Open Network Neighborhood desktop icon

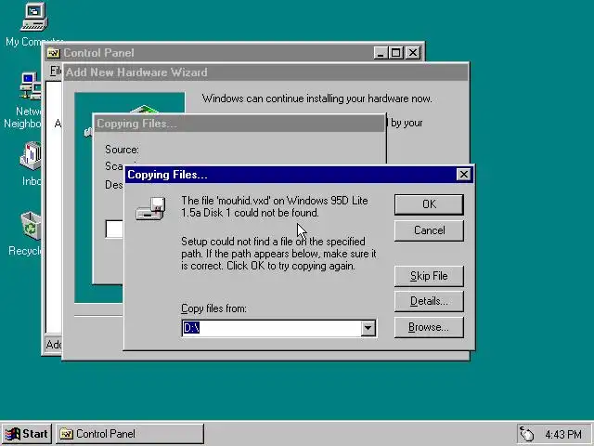(27, 100)
